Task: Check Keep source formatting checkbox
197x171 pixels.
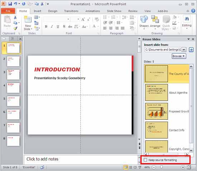Action: 145,160
